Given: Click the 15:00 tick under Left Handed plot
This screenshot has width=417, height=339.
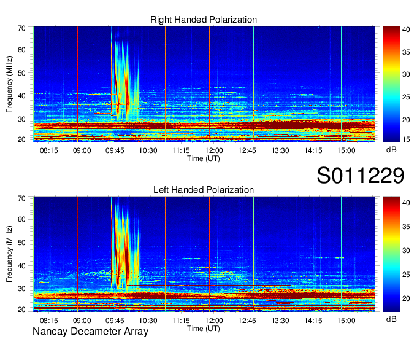Looking at the screenshot, I should click(x=346, y=321).
